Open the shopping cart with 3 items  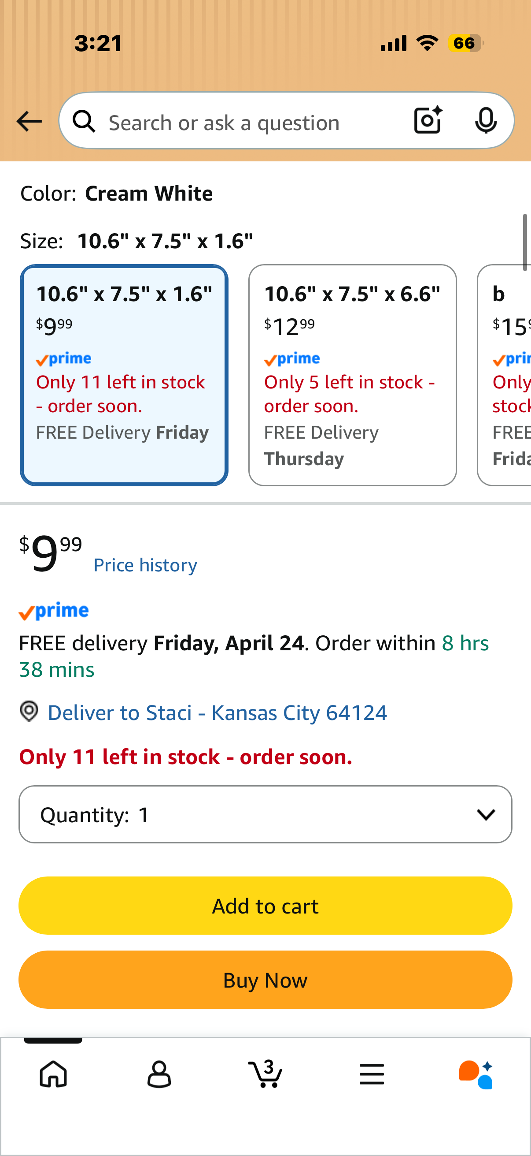(x=265, y=1074)
